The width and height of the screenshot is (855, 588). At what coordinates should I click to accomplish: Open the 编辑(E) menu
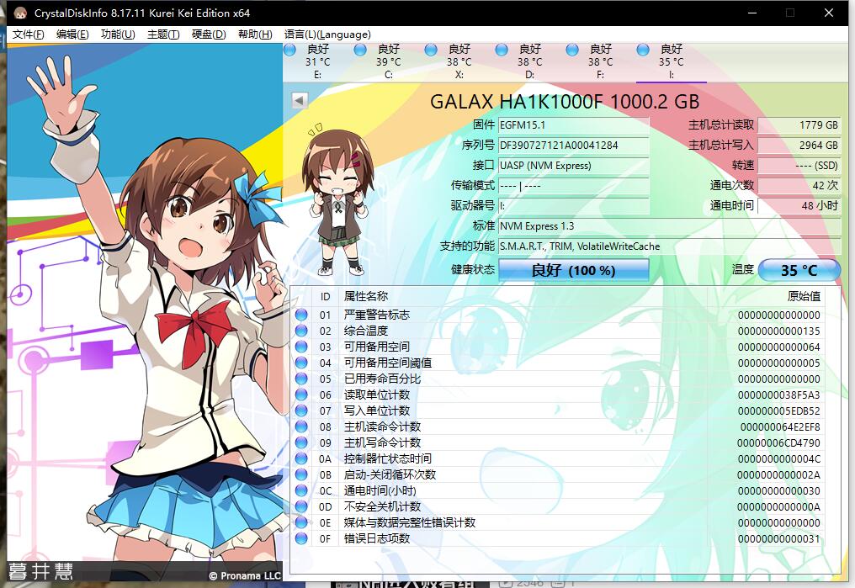click(72, 34)
